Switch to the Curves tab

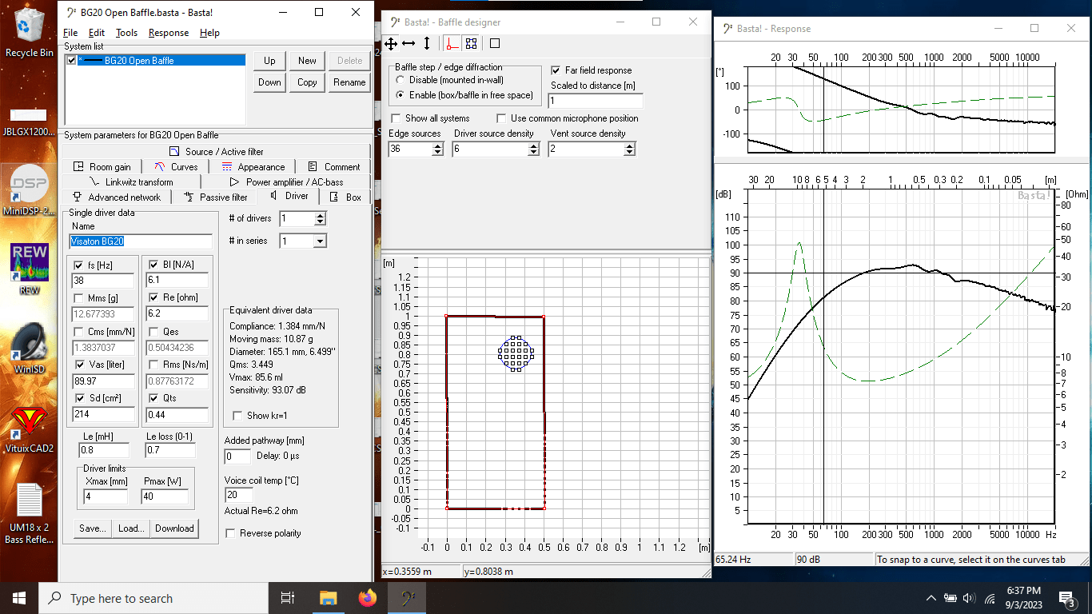176,166
